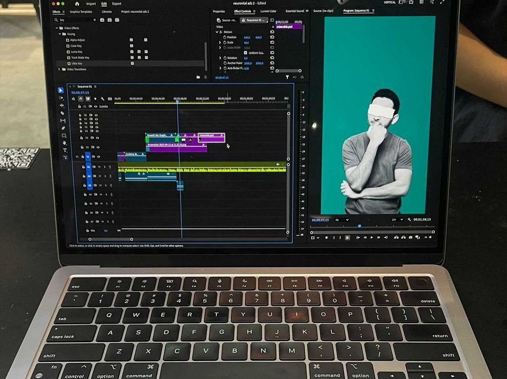Collapse the Keying folder
Viewport: 507px width, 379px height.
click(x=60, y=34)
